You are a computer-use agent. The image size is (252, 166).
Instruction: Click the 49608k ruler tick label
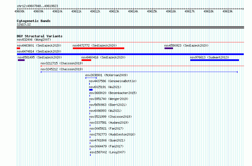click(20, 11)
